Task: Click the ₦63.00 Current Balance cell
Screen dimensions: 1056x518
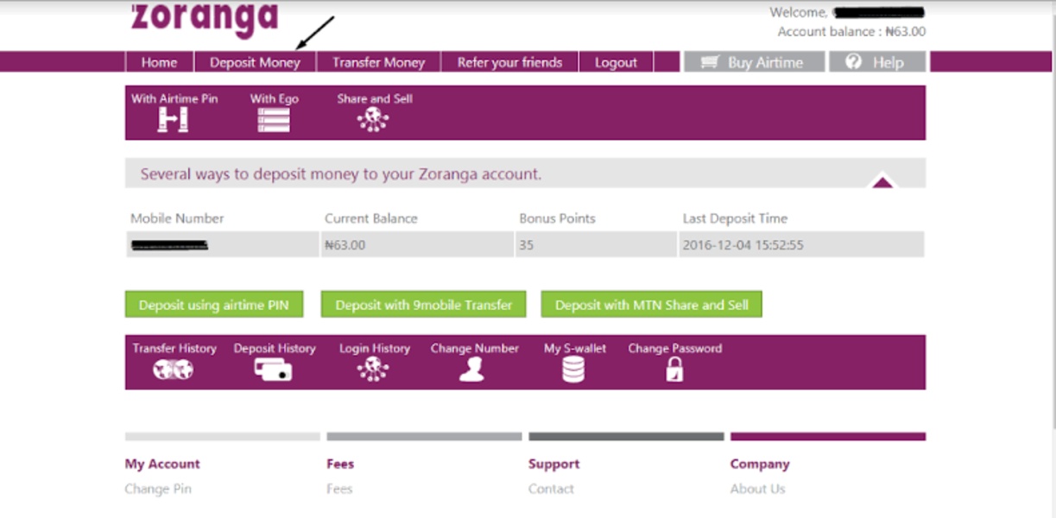Action: point(417,244)
